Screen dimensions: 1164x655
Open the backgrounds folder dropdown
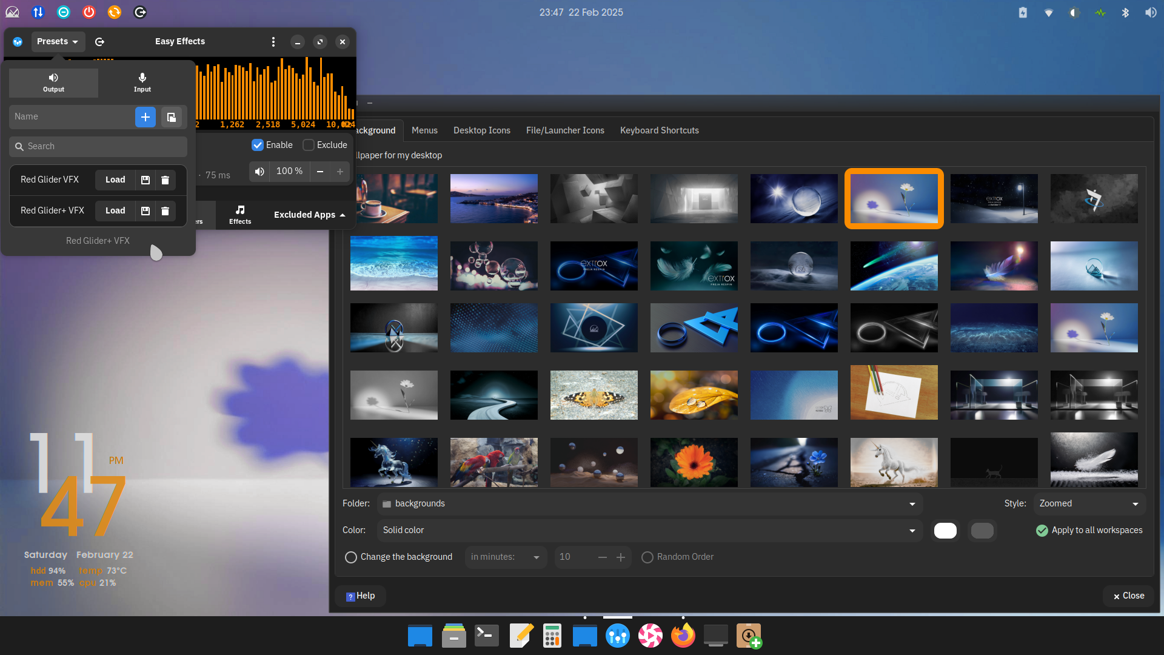coord(650,504)
